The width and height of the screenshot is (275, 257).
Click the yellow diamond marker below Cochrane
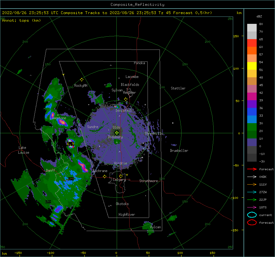(x=105, y=176)
